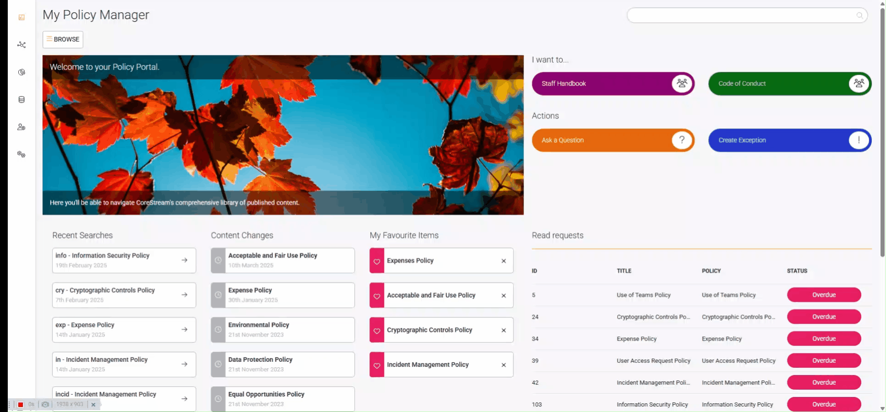This screenshot has width=886, height=412.
Task: Take a screenshot using the camera icon
Action: [x=45, y=404]
